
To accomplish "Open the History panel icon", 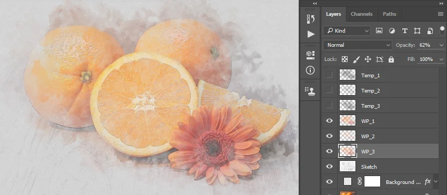I will (310, 19).
